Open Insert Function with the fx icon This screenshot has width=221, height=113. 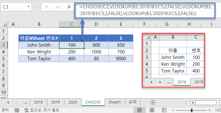[x=69, y=7]
